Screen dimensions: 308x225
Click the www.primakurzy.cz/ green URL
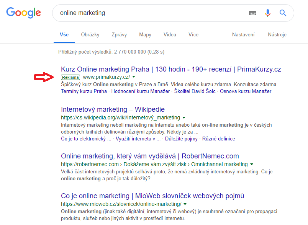tap(106, 77)
